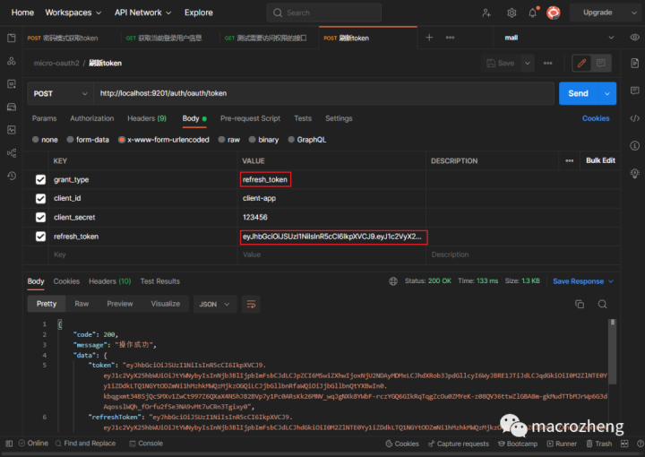The image size is (645, 457).
Task: Uncheck the client_id row
Action: (40, 199)
